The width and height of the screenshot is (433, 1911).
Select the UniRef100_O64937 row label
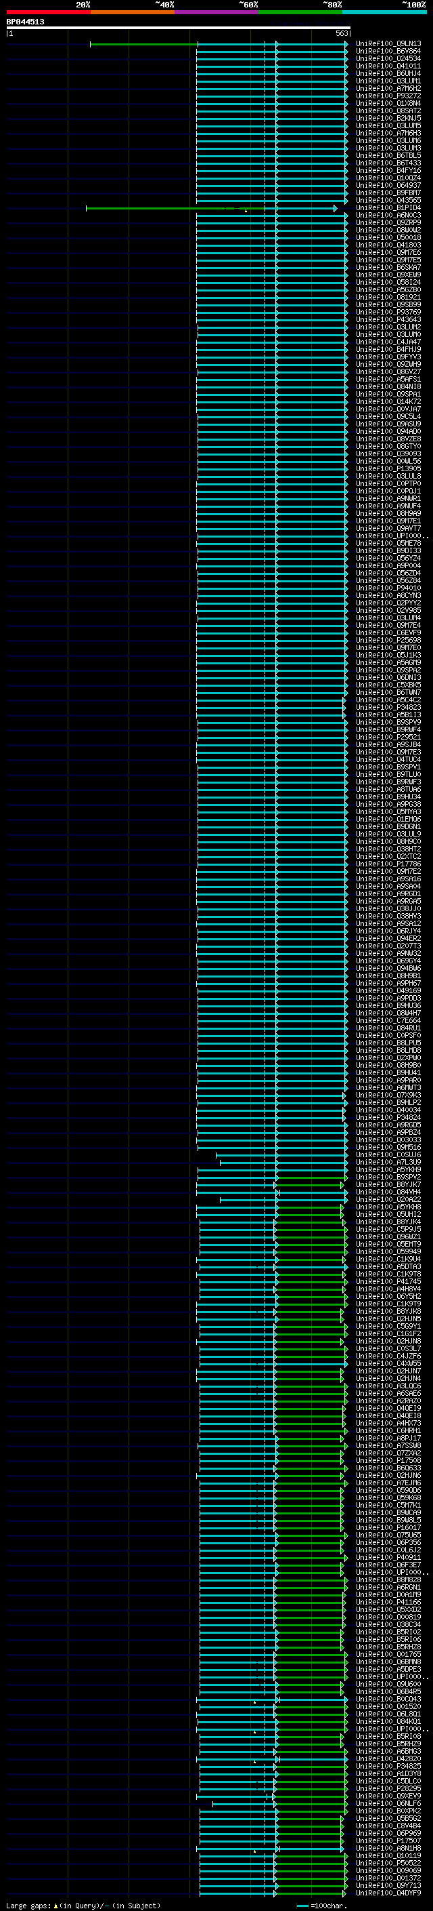click(x=388, y=186)
